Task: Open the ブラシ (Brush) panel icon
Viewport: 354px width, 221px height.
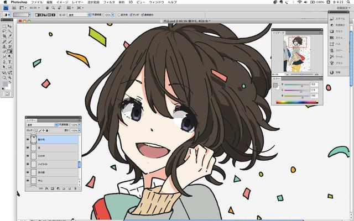Action: click(x=340, y=64)
